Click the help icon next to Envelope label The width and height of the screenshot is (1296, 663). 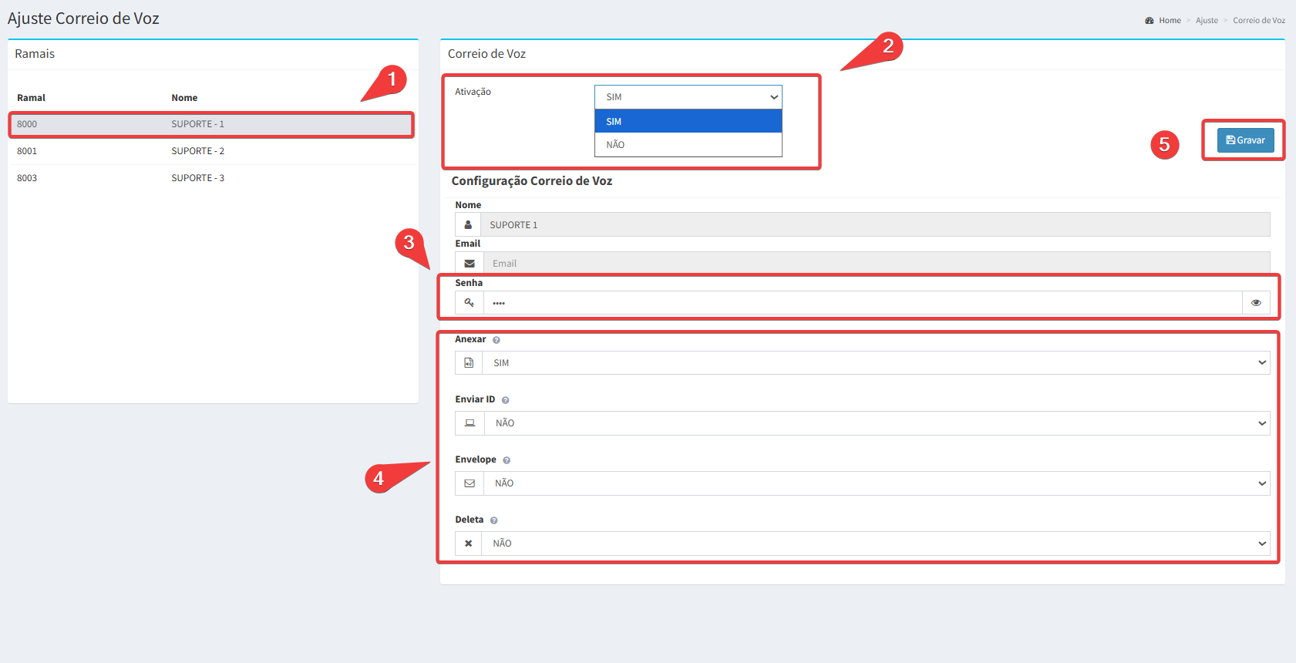point(507,460)
